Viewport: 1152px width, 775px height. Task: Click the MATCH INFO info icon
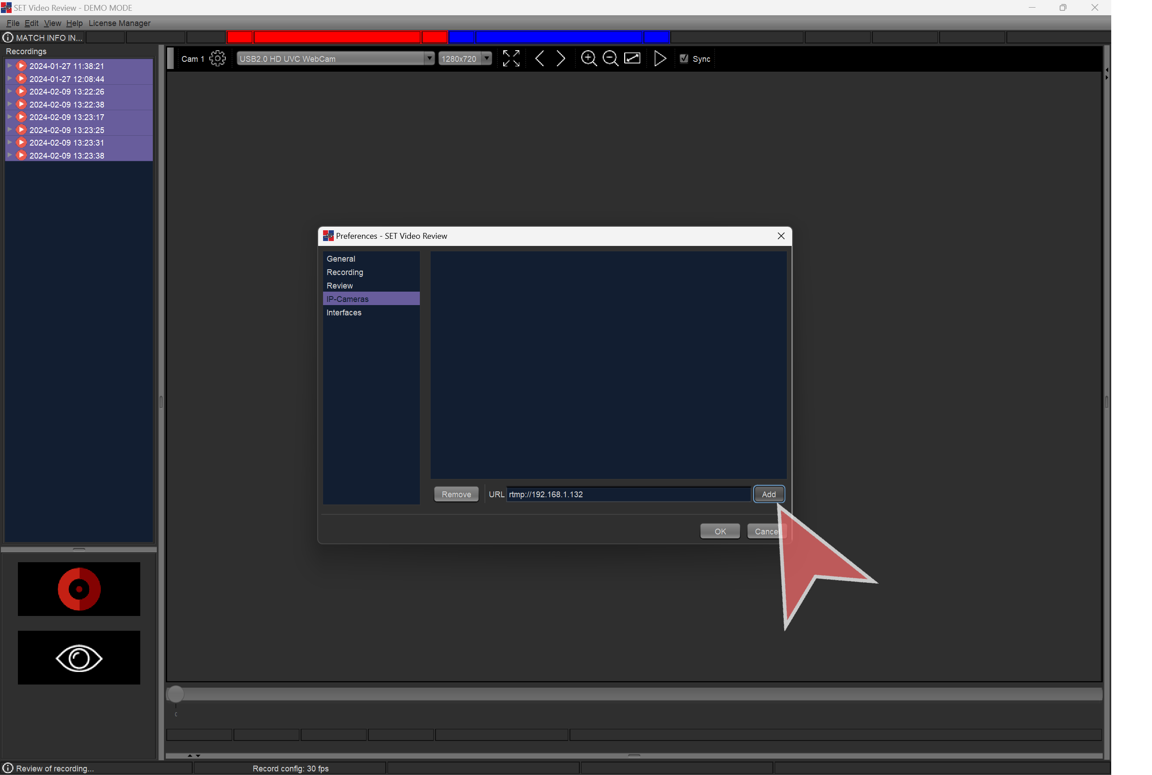tap(8, 38)
